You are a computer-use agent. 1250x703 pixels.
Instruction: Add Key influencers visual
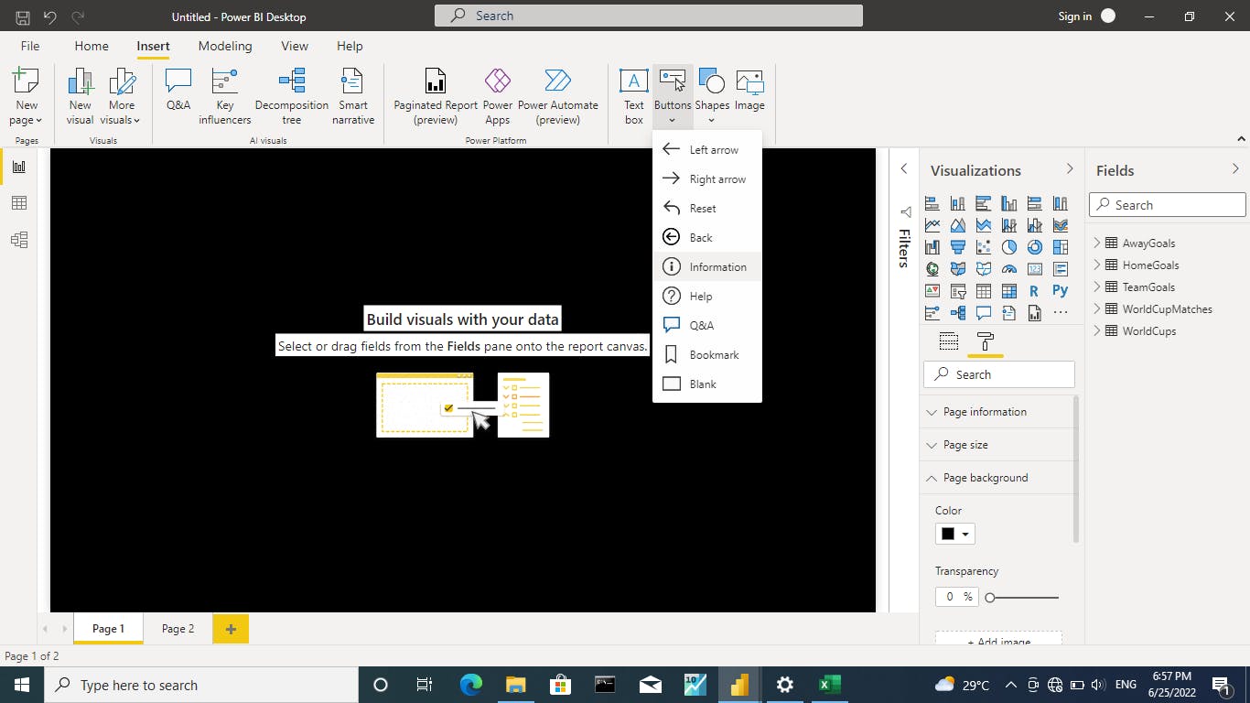pos(225,96)
